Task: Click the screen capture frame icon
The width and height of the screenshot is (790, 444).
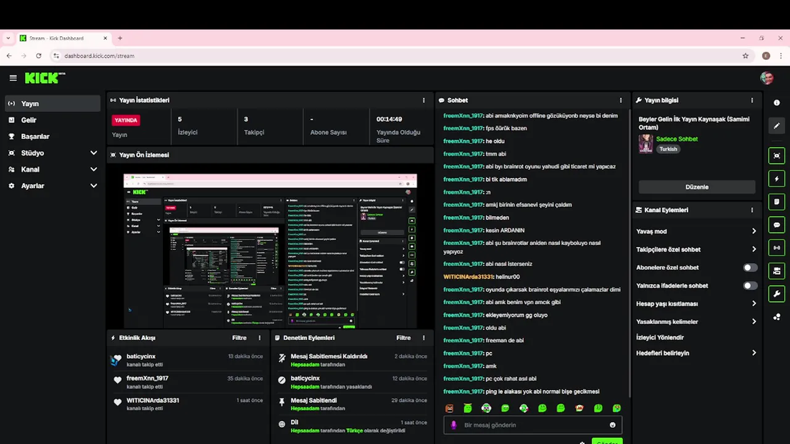Action: [x=776, y=155]
